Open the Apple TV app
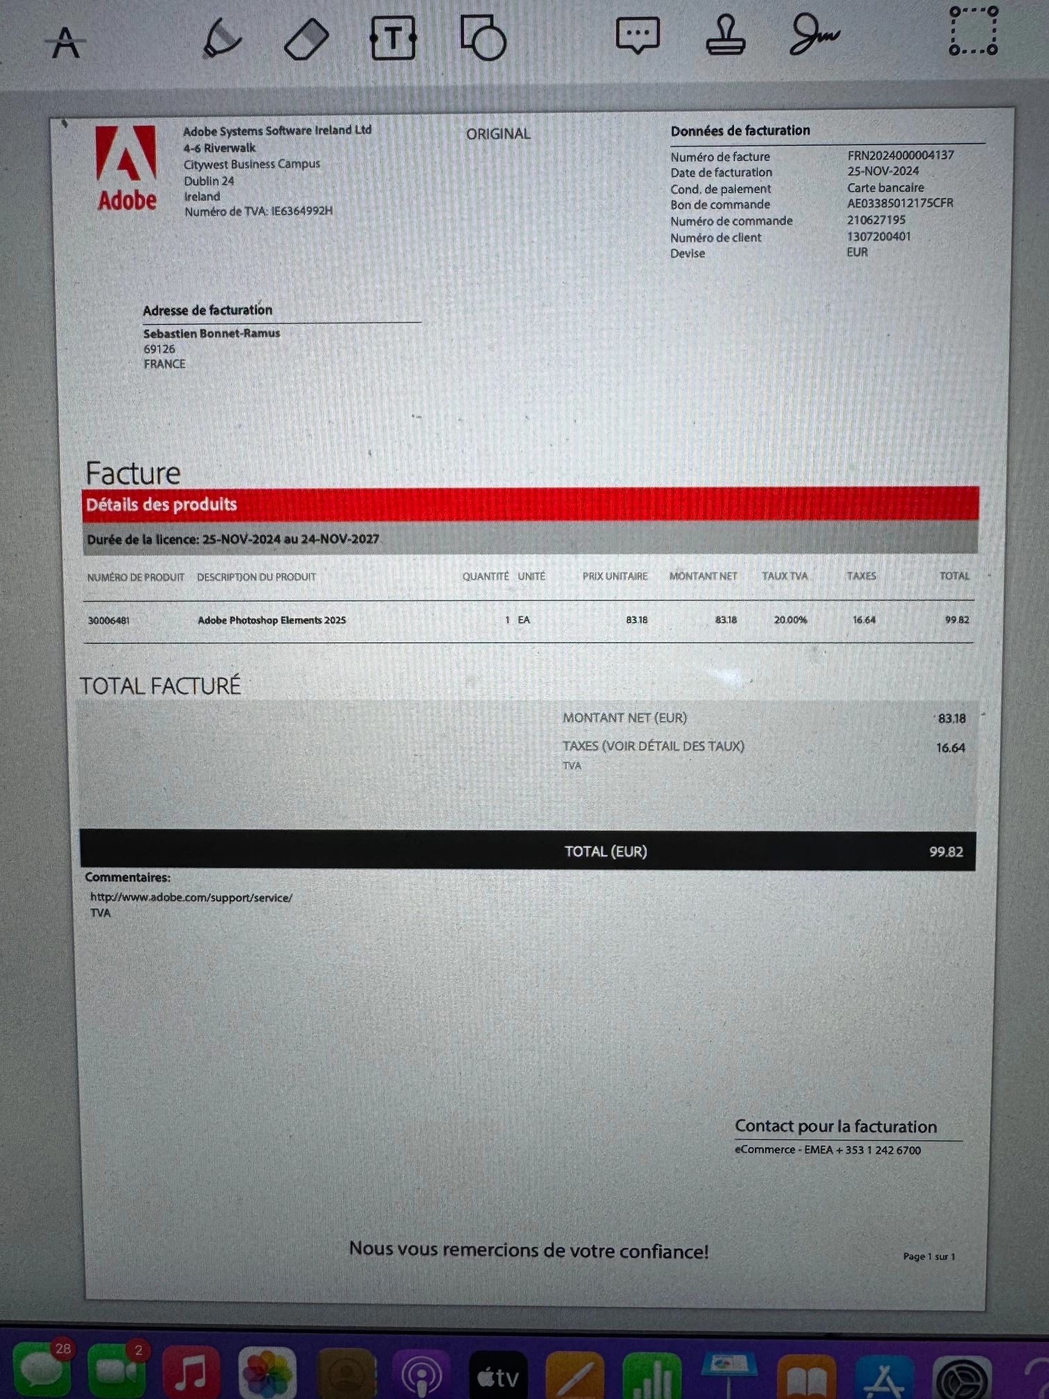Screen dimensions: 1049x1399 click(498, 1375)
